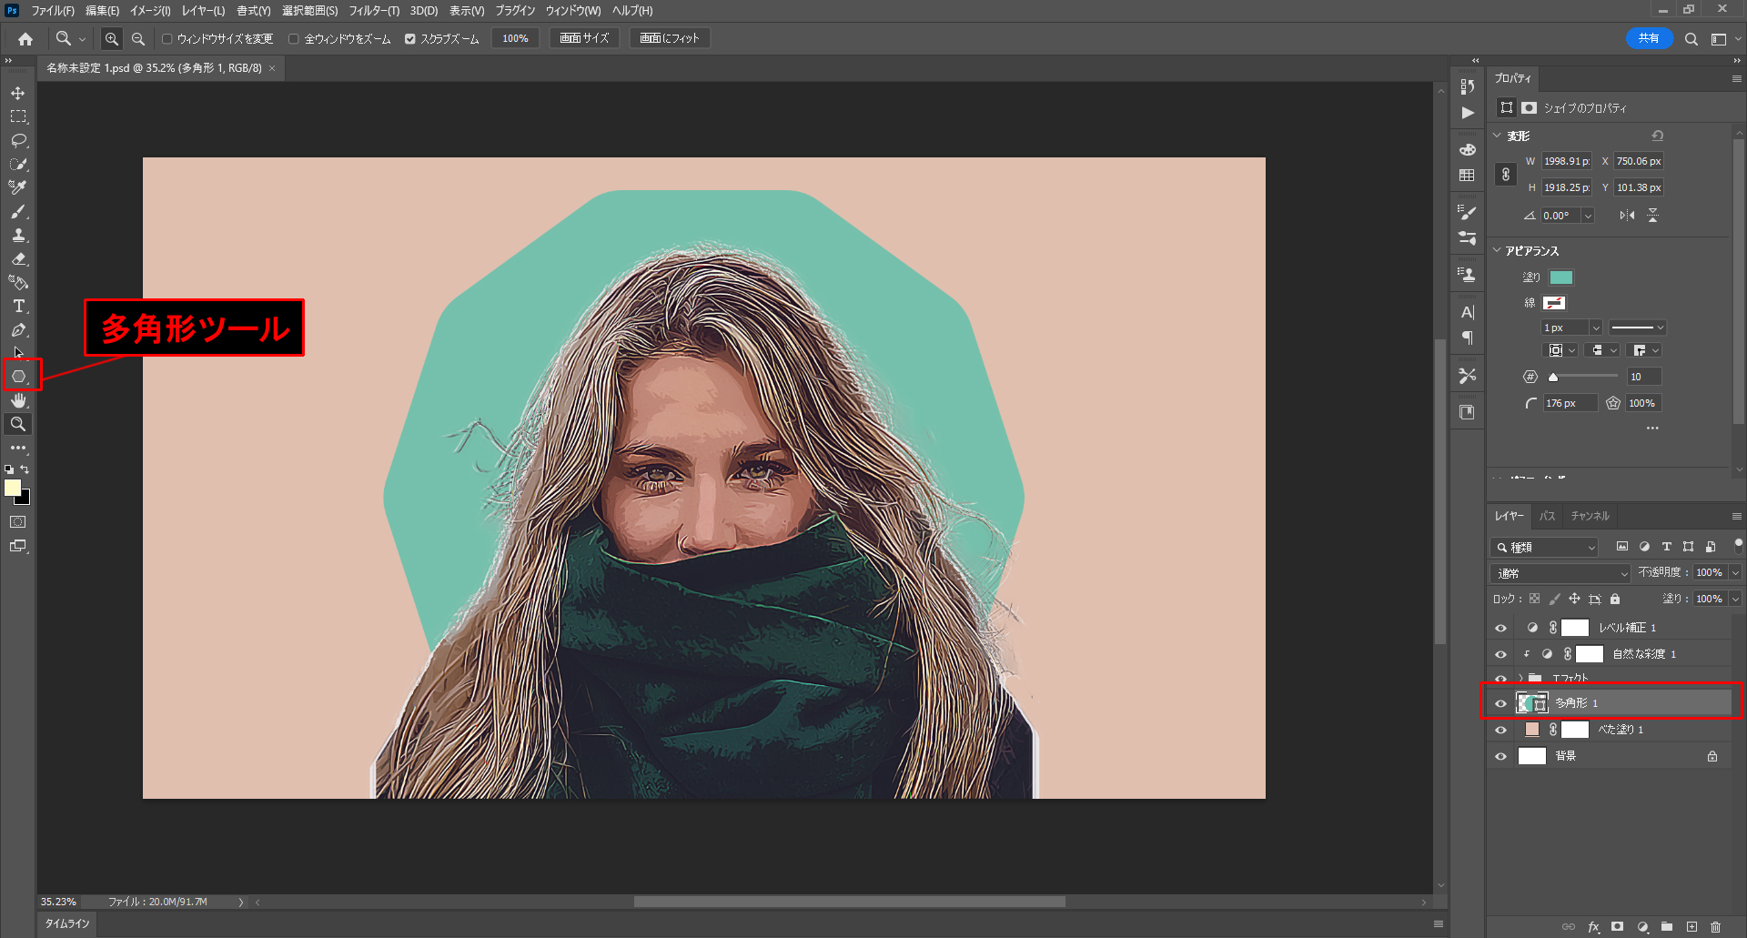Screen dimensions: 1747x938
Task: Collapse the アピアランス section
Action: pyautogui.click(x=1498, y=250)
